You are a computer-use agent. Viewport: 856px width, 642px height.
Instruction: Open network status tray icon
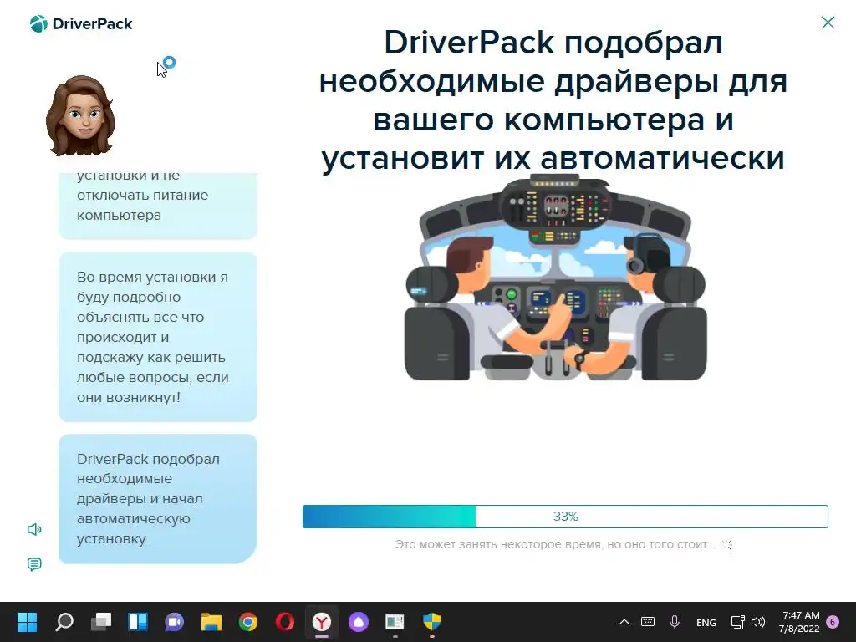(737, 622)
